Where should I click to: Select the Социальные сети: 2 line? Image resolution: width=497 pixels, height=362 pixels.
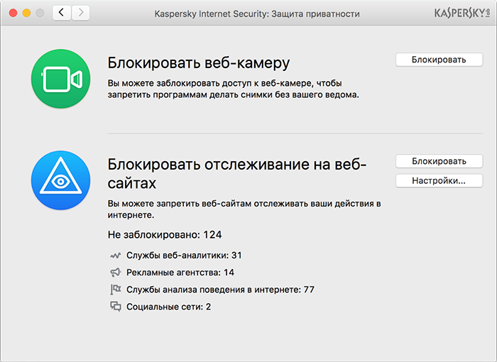pos(169,307)
